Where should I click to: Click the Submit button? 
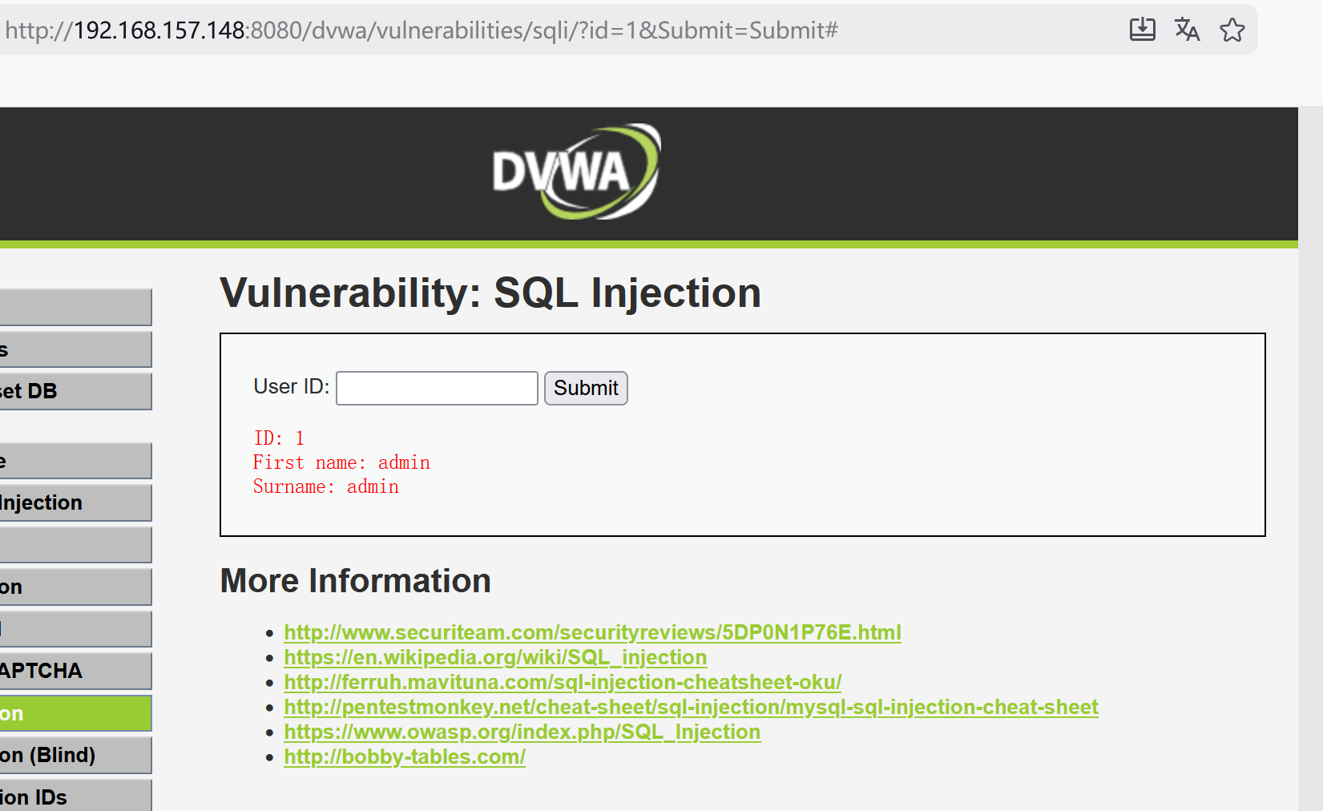586,388
